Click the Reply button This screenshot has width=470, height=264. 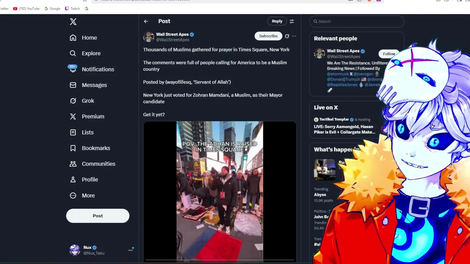coord(277,21)
